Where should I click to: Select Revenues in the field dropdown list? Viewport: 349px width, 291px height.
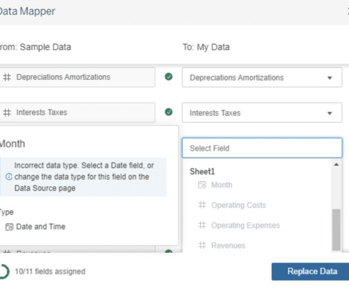(228, 246)
